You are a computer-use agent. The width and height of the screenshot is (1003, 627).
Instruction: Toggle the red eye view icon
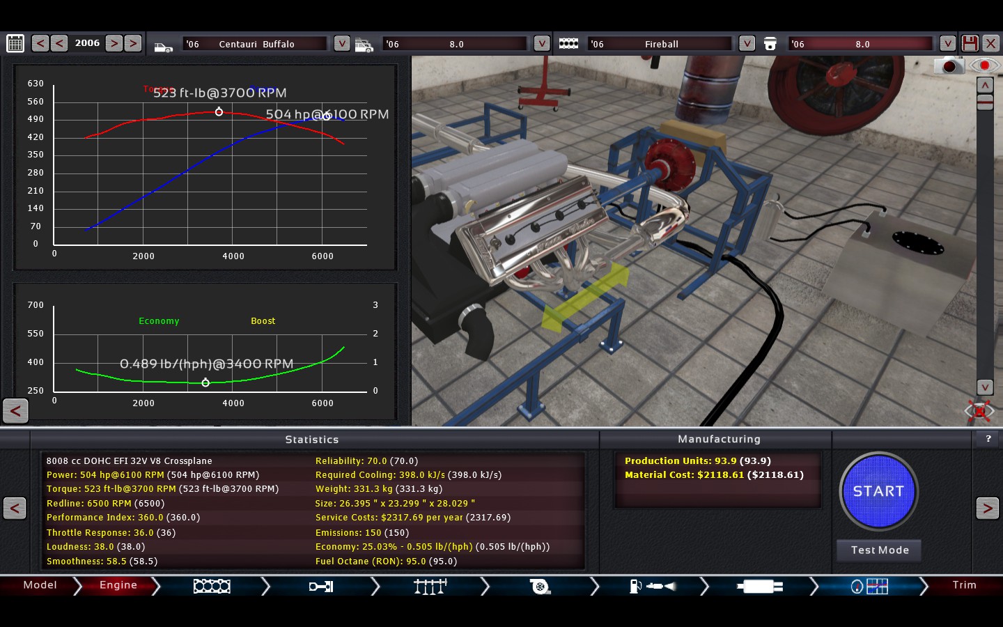click(984, 65)
